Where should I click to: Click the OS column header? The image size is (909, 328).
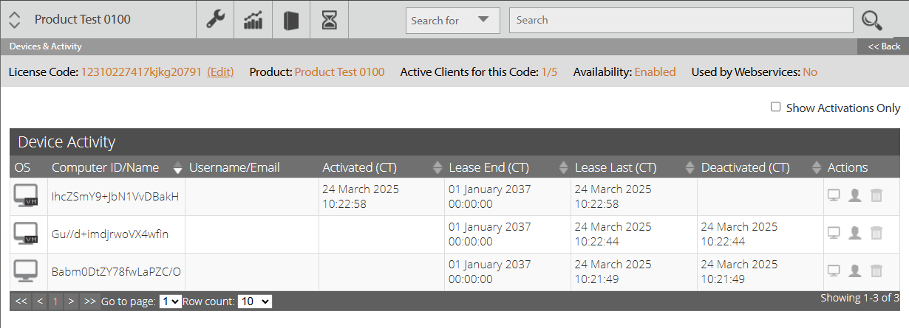[x=22, y=168]
